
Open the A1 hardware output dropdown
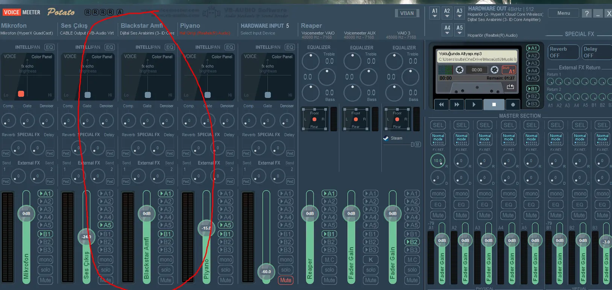pyautogui.click(x=435, y=13)
